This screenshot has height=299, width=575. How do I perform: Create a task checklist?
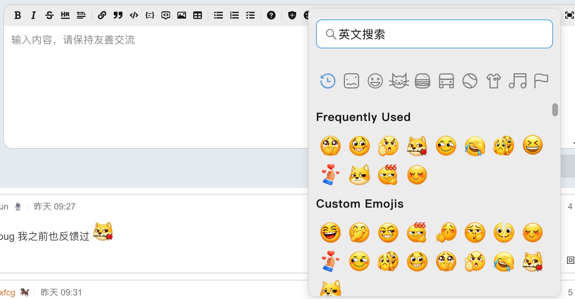tap(250, 15)
